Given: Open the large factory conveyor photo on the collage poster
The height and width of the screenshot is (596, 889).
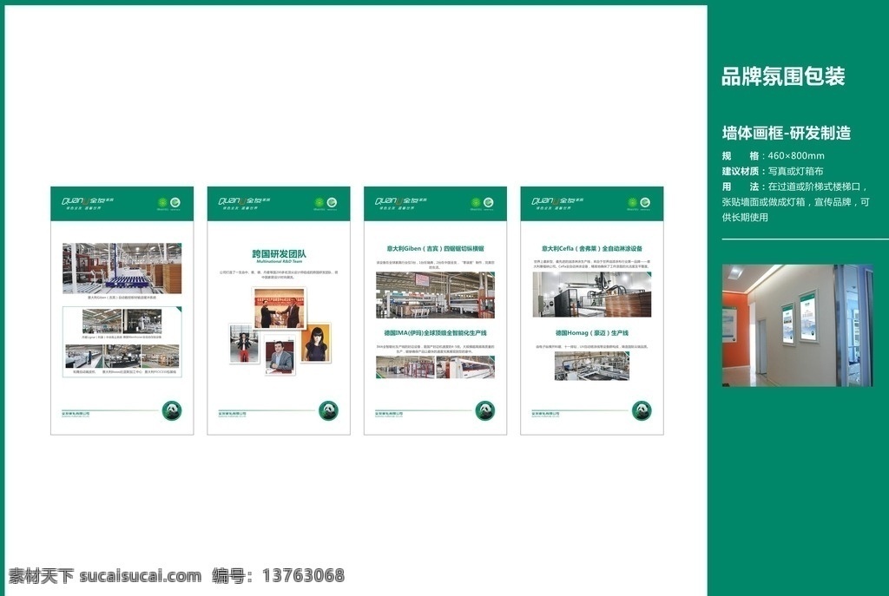Looking at the screenshot, I should 122,268.
